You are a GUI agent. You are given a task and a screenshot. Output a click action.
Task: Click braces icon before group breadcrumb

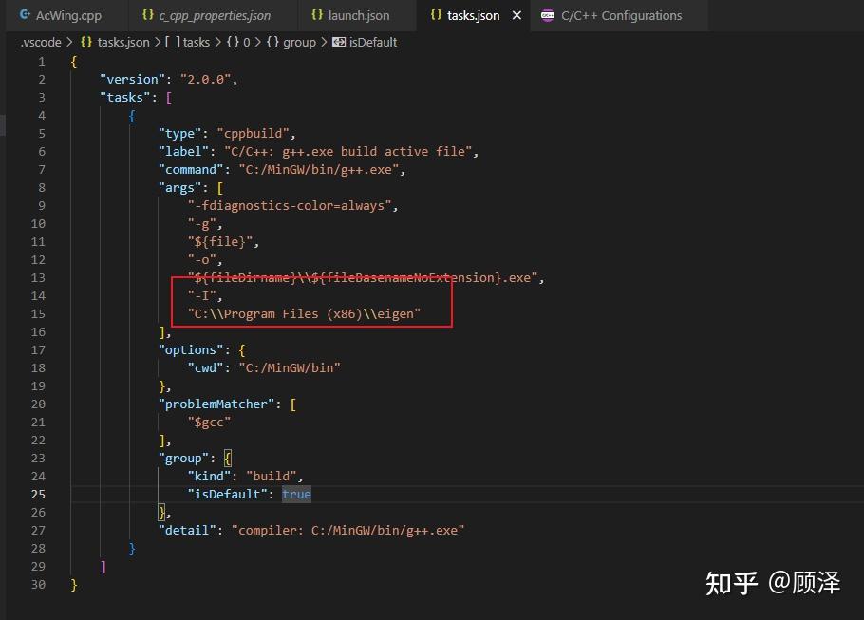pyautogui.click(x=272, y=43)
